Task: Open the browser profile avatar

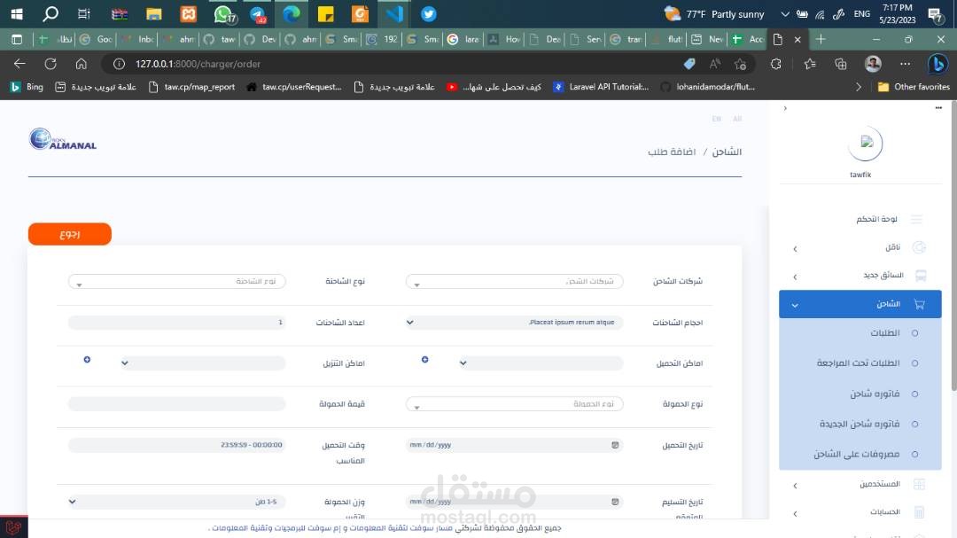Action: (873, 64)
